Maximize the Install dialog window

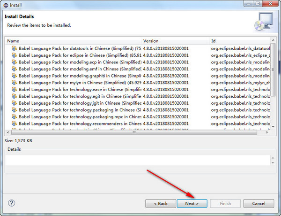tap(258, 4)
